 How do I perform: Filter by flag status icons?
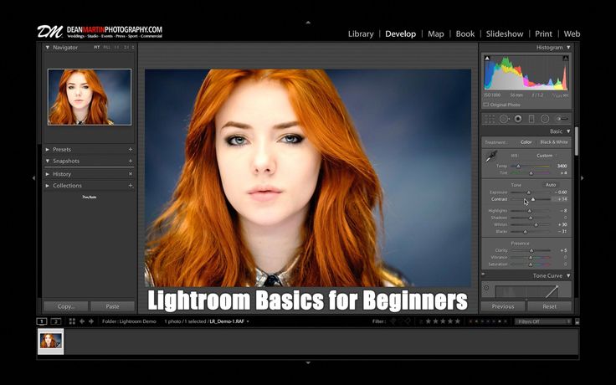(400, 321)
